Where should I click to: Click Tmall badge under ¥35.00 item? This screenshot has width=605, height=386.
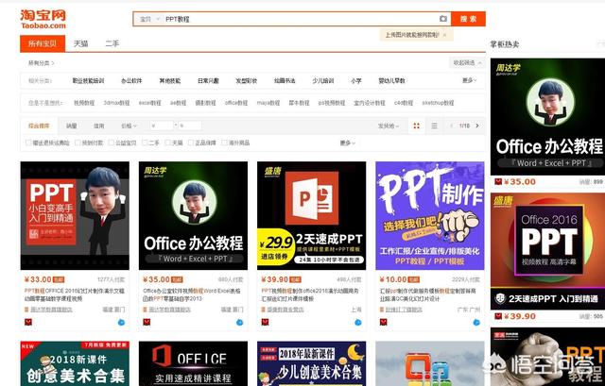click(x=147, y=322)
